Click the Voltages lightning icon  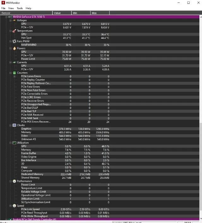click(x=14, y=20)
